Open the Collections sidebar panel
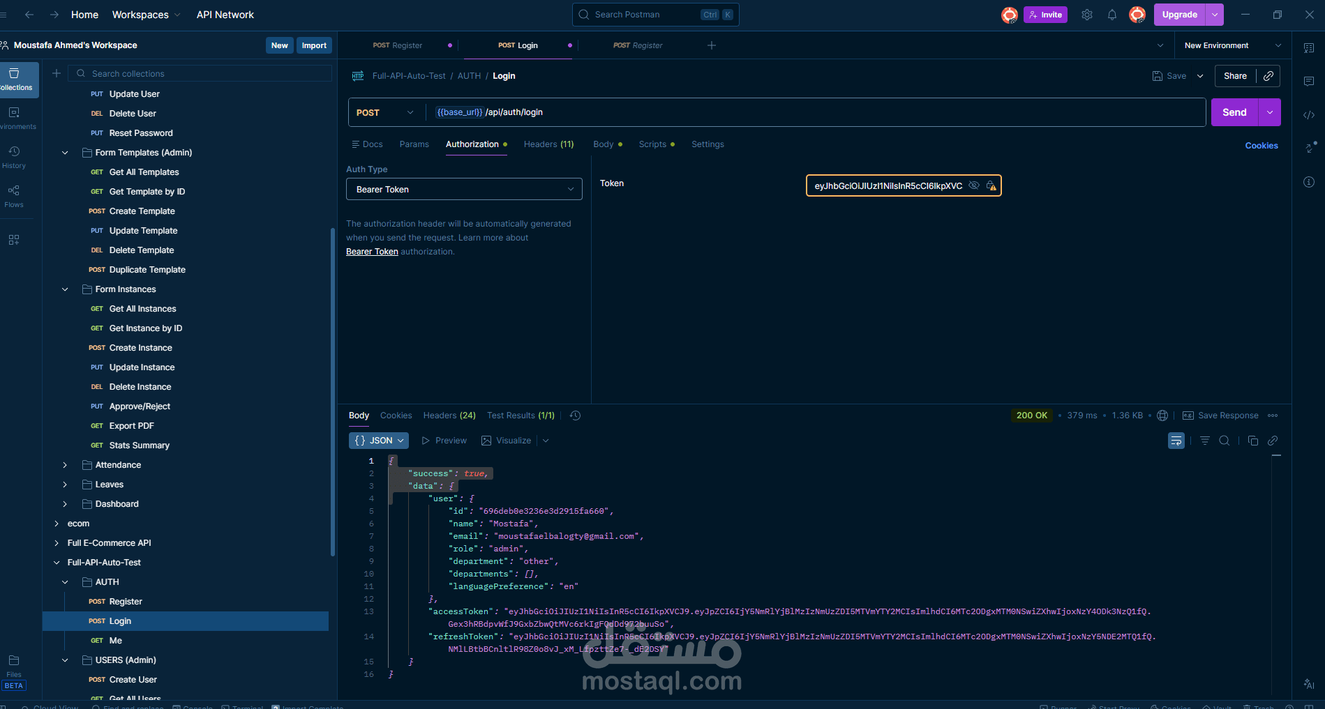 tap(15, 79)
